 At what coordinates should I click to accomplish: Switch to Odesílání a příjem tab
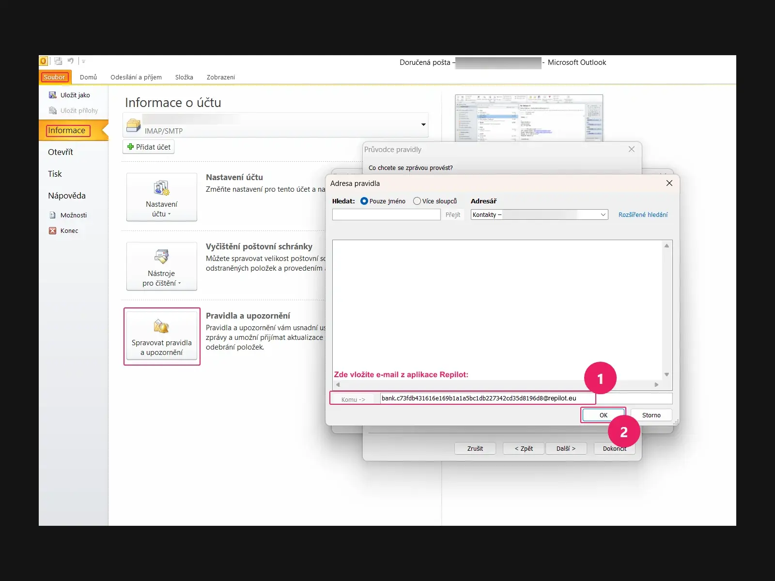136,77
